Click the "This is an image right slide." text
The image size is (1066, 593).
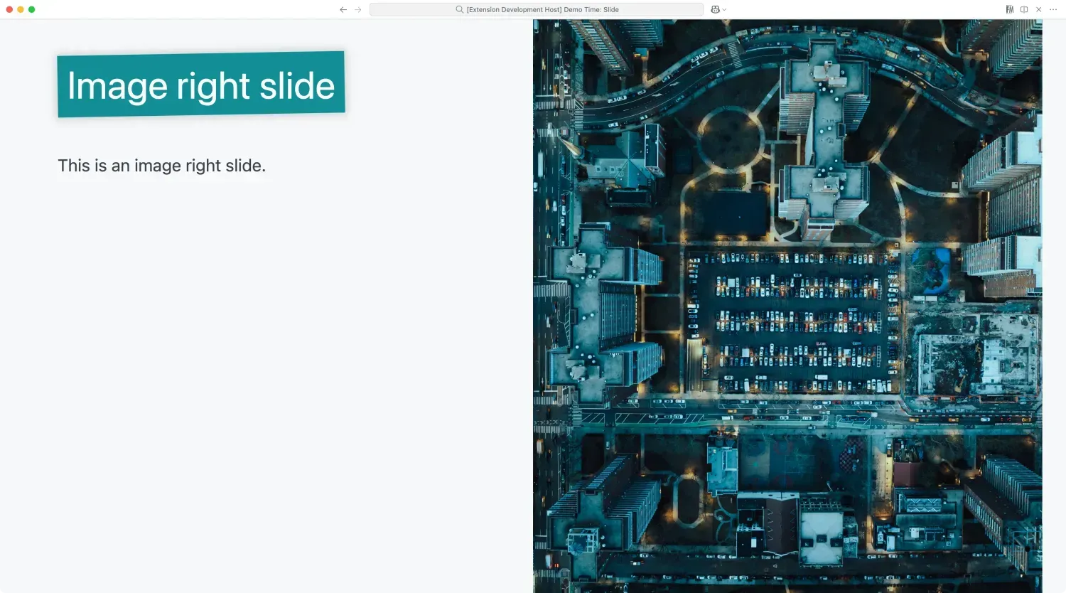pos(161,166)
